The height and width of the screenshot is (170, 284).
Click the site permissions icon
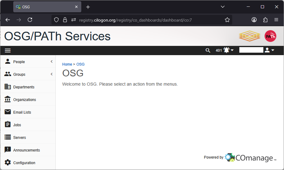pos(74,20)
